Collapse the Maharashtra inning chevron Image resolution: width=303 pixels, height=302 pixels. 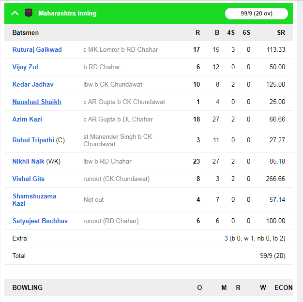tap(15, 14)
